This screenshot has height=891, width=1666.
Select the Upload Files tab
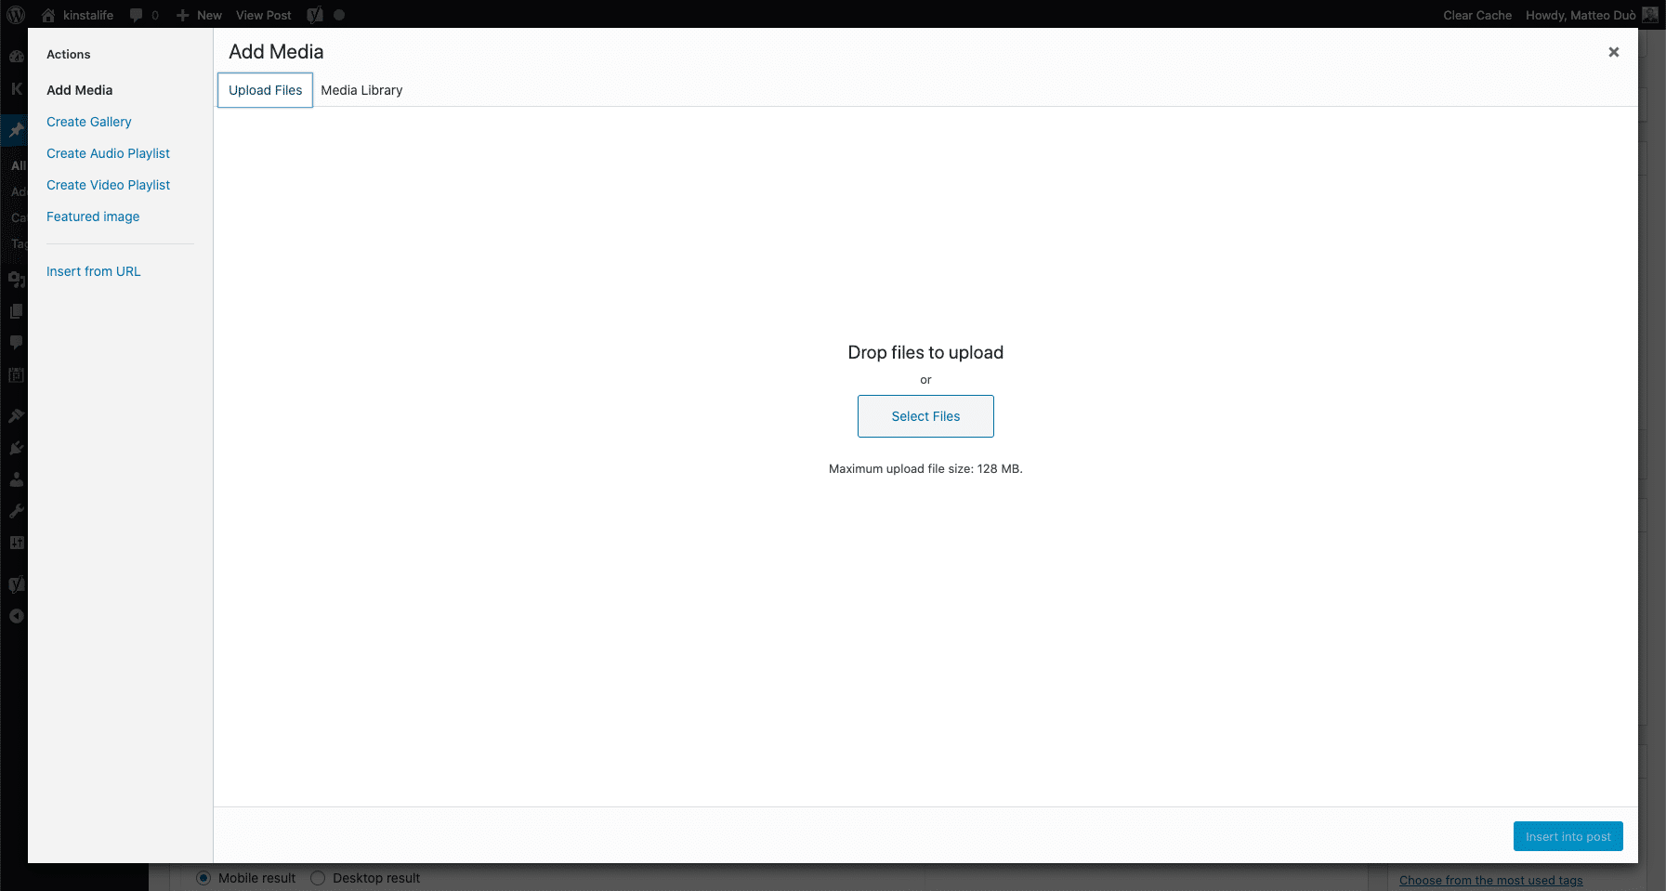[x=265, y=90]
